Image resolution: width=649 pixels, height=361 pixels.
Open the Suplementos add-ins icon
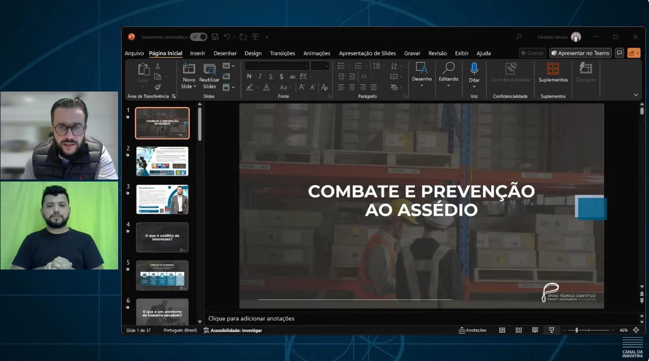(553, 69)
